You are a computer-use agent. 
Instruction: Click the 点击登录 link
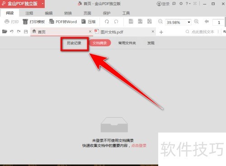point(139,146)
